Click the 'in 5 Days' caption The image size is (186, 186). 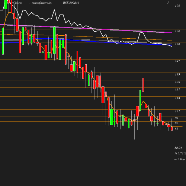(180, 159)
